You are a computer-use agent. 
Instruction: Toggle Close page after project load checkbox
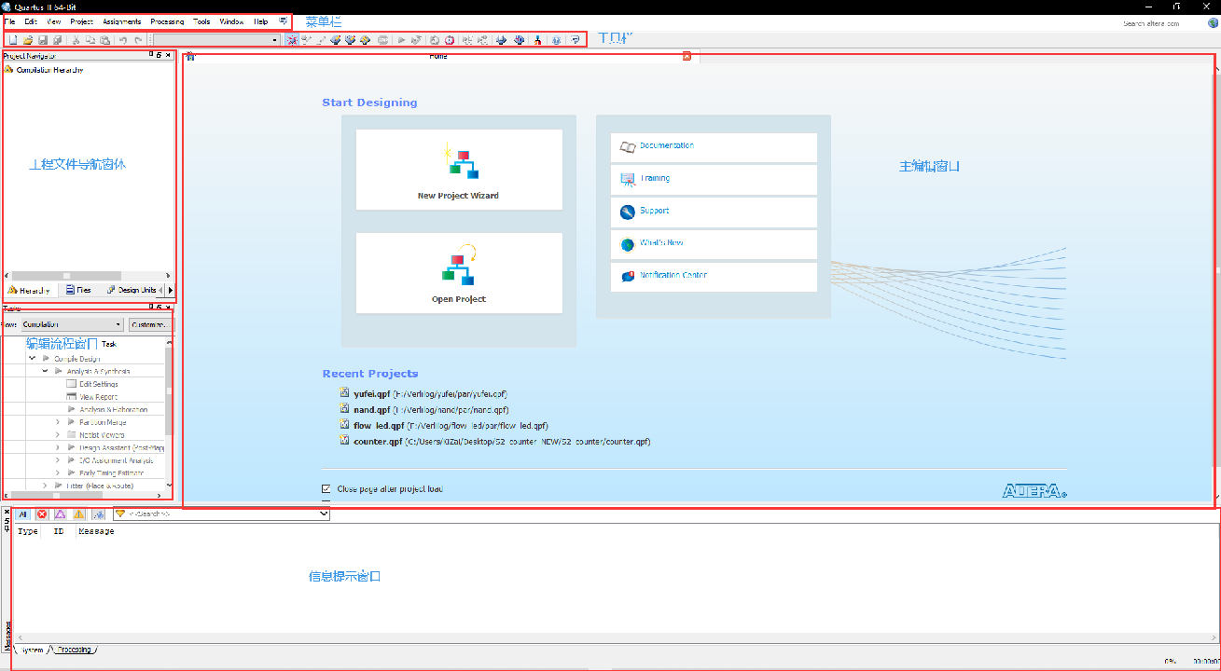[326, 488]
